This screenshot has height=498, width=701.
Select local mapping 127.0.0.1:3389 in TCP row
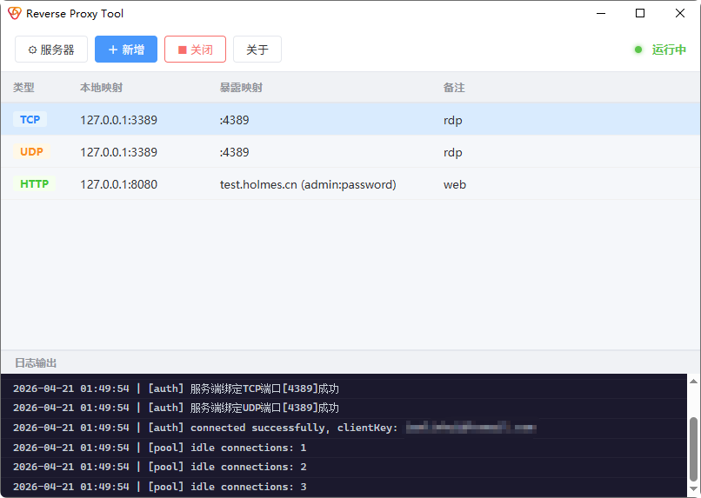click(118, 120)
